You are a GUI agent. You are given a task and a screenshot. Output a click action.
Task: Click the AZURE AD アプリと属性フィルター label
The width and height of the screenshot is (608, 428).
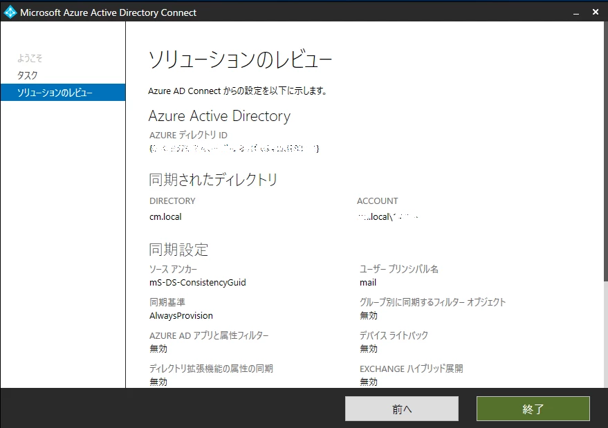coord(209,335)
